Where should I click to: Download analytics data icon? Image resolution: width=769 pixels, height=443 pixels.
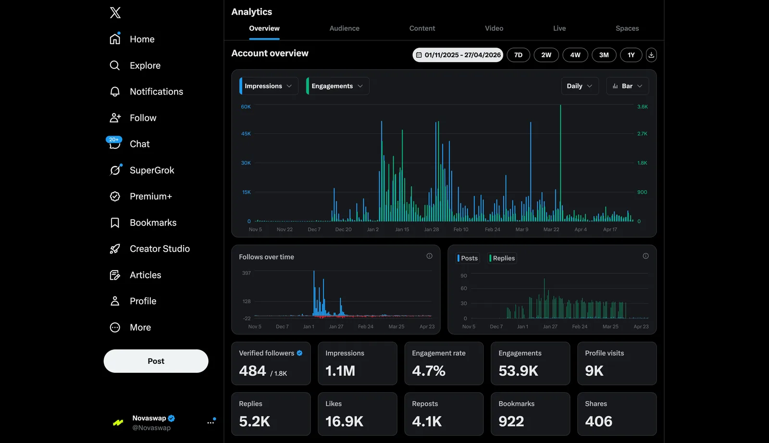tap(651, 55)
